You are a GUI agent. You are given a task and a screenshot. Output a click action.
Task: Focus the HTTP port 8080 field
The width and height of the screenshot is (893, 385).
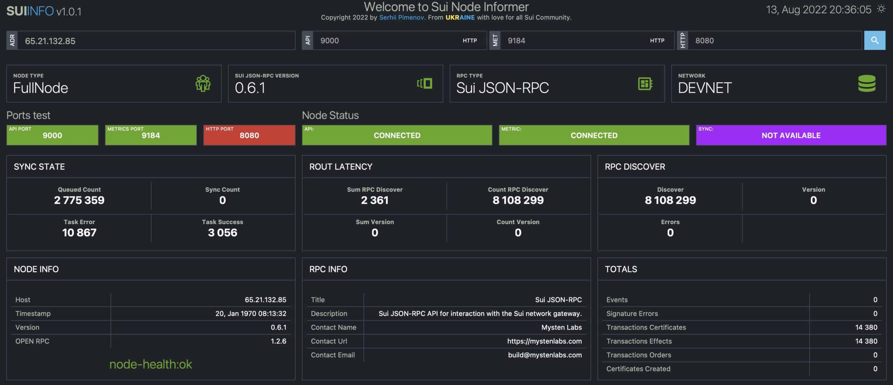coord(774,41)
